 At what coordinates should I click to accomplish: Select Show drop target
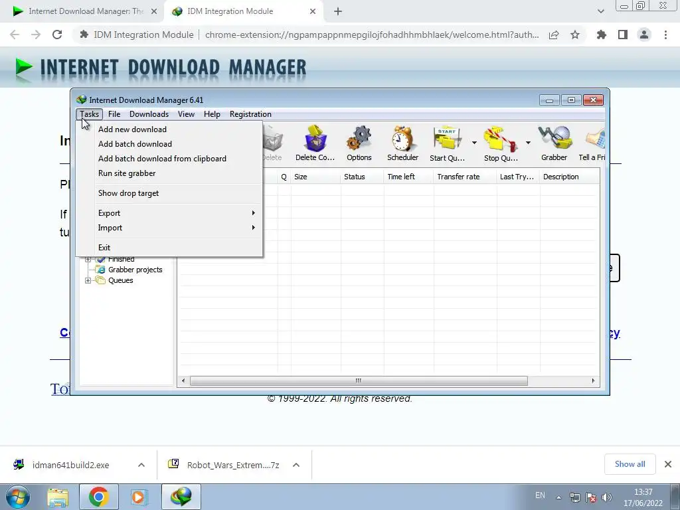coord(178,193)
